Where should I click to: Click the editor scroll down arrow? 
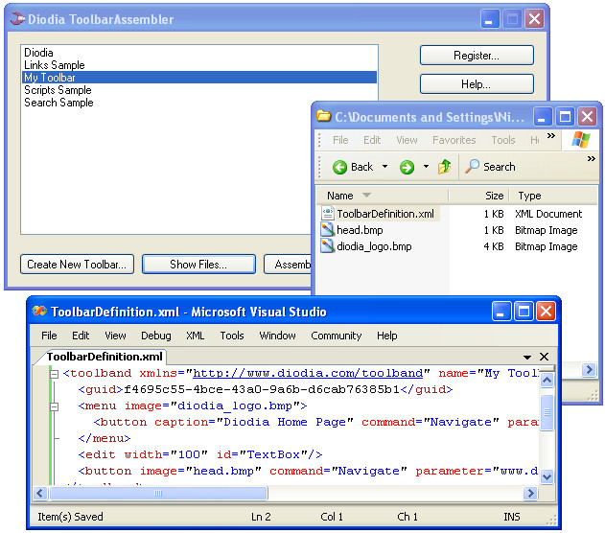point(547,477)
